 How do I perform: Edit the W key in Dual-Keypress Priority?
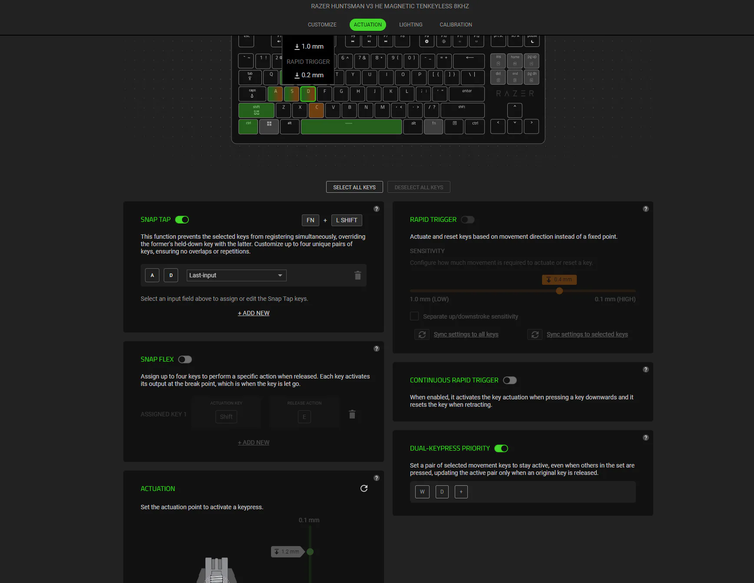pyautogui.click(x=422, y=492)
